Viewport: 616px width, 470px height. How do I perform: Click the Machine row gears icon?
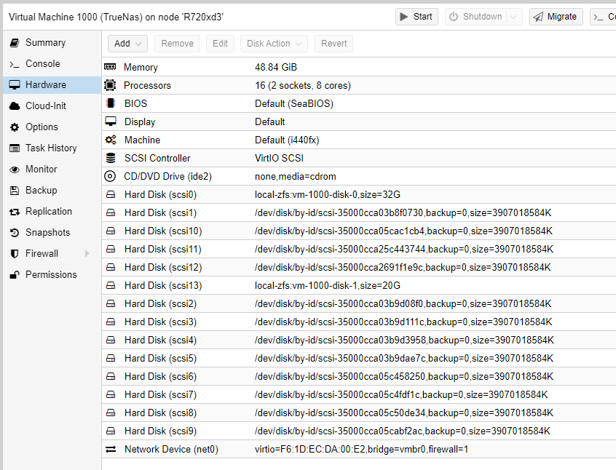(x=111, y=140)
